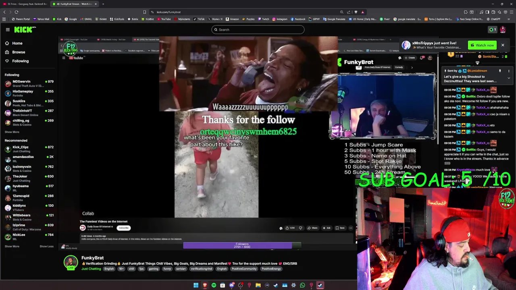The width and height of the screenshot is (516, 290).
Task: Open Discord from the taskbar
Action: [x=232, y=285]
